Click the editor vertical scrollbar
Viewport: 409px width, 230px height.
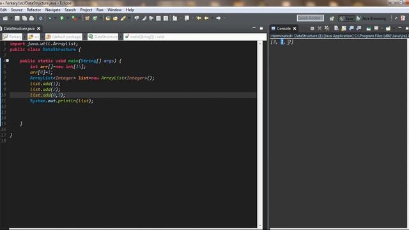click(x=260, y=134)
